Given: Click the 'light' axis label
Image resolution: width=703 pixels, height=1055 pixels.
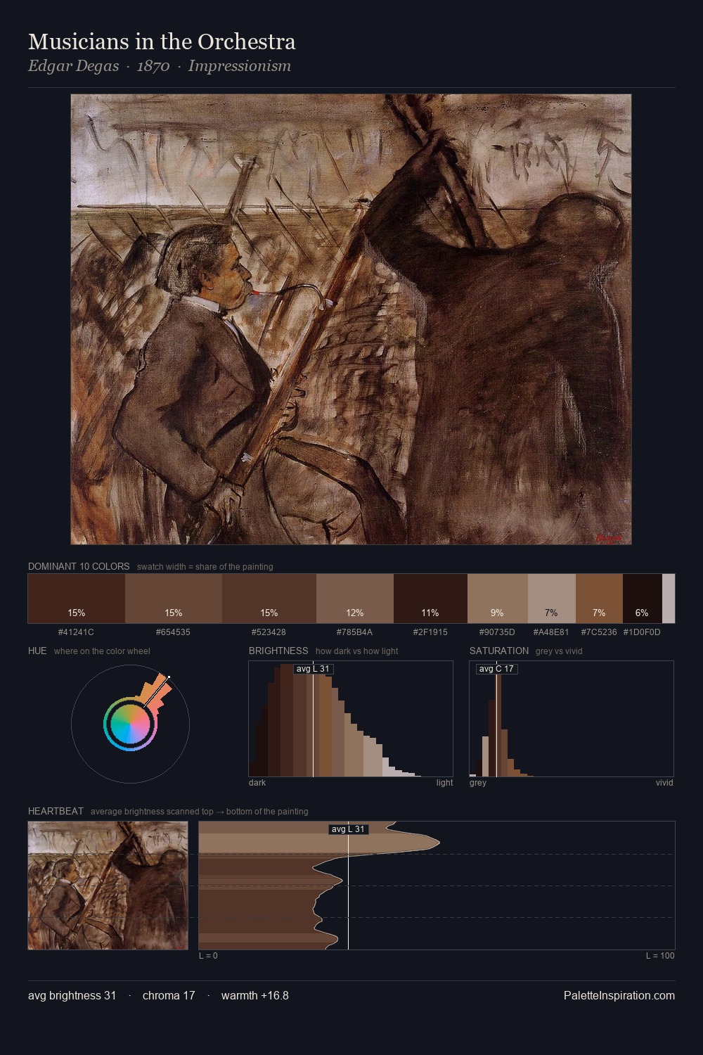Looking at the screenshot, I should click(x=444, y=782).
